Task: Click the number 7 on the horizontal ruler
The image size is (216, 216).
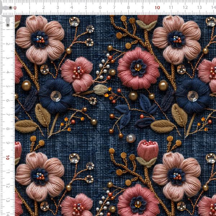Action: pos(114,8)
